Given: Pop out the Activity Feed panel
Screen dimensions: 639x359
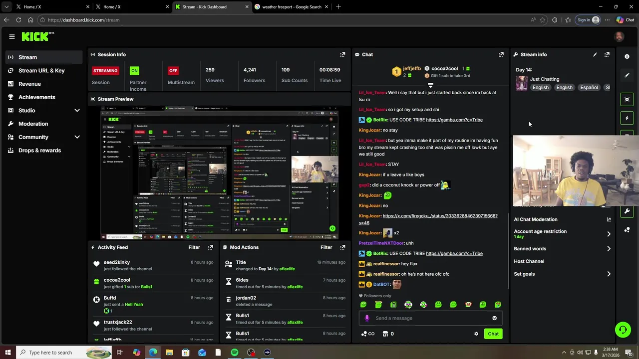Looking at the screenshot, I should point(211,247).
